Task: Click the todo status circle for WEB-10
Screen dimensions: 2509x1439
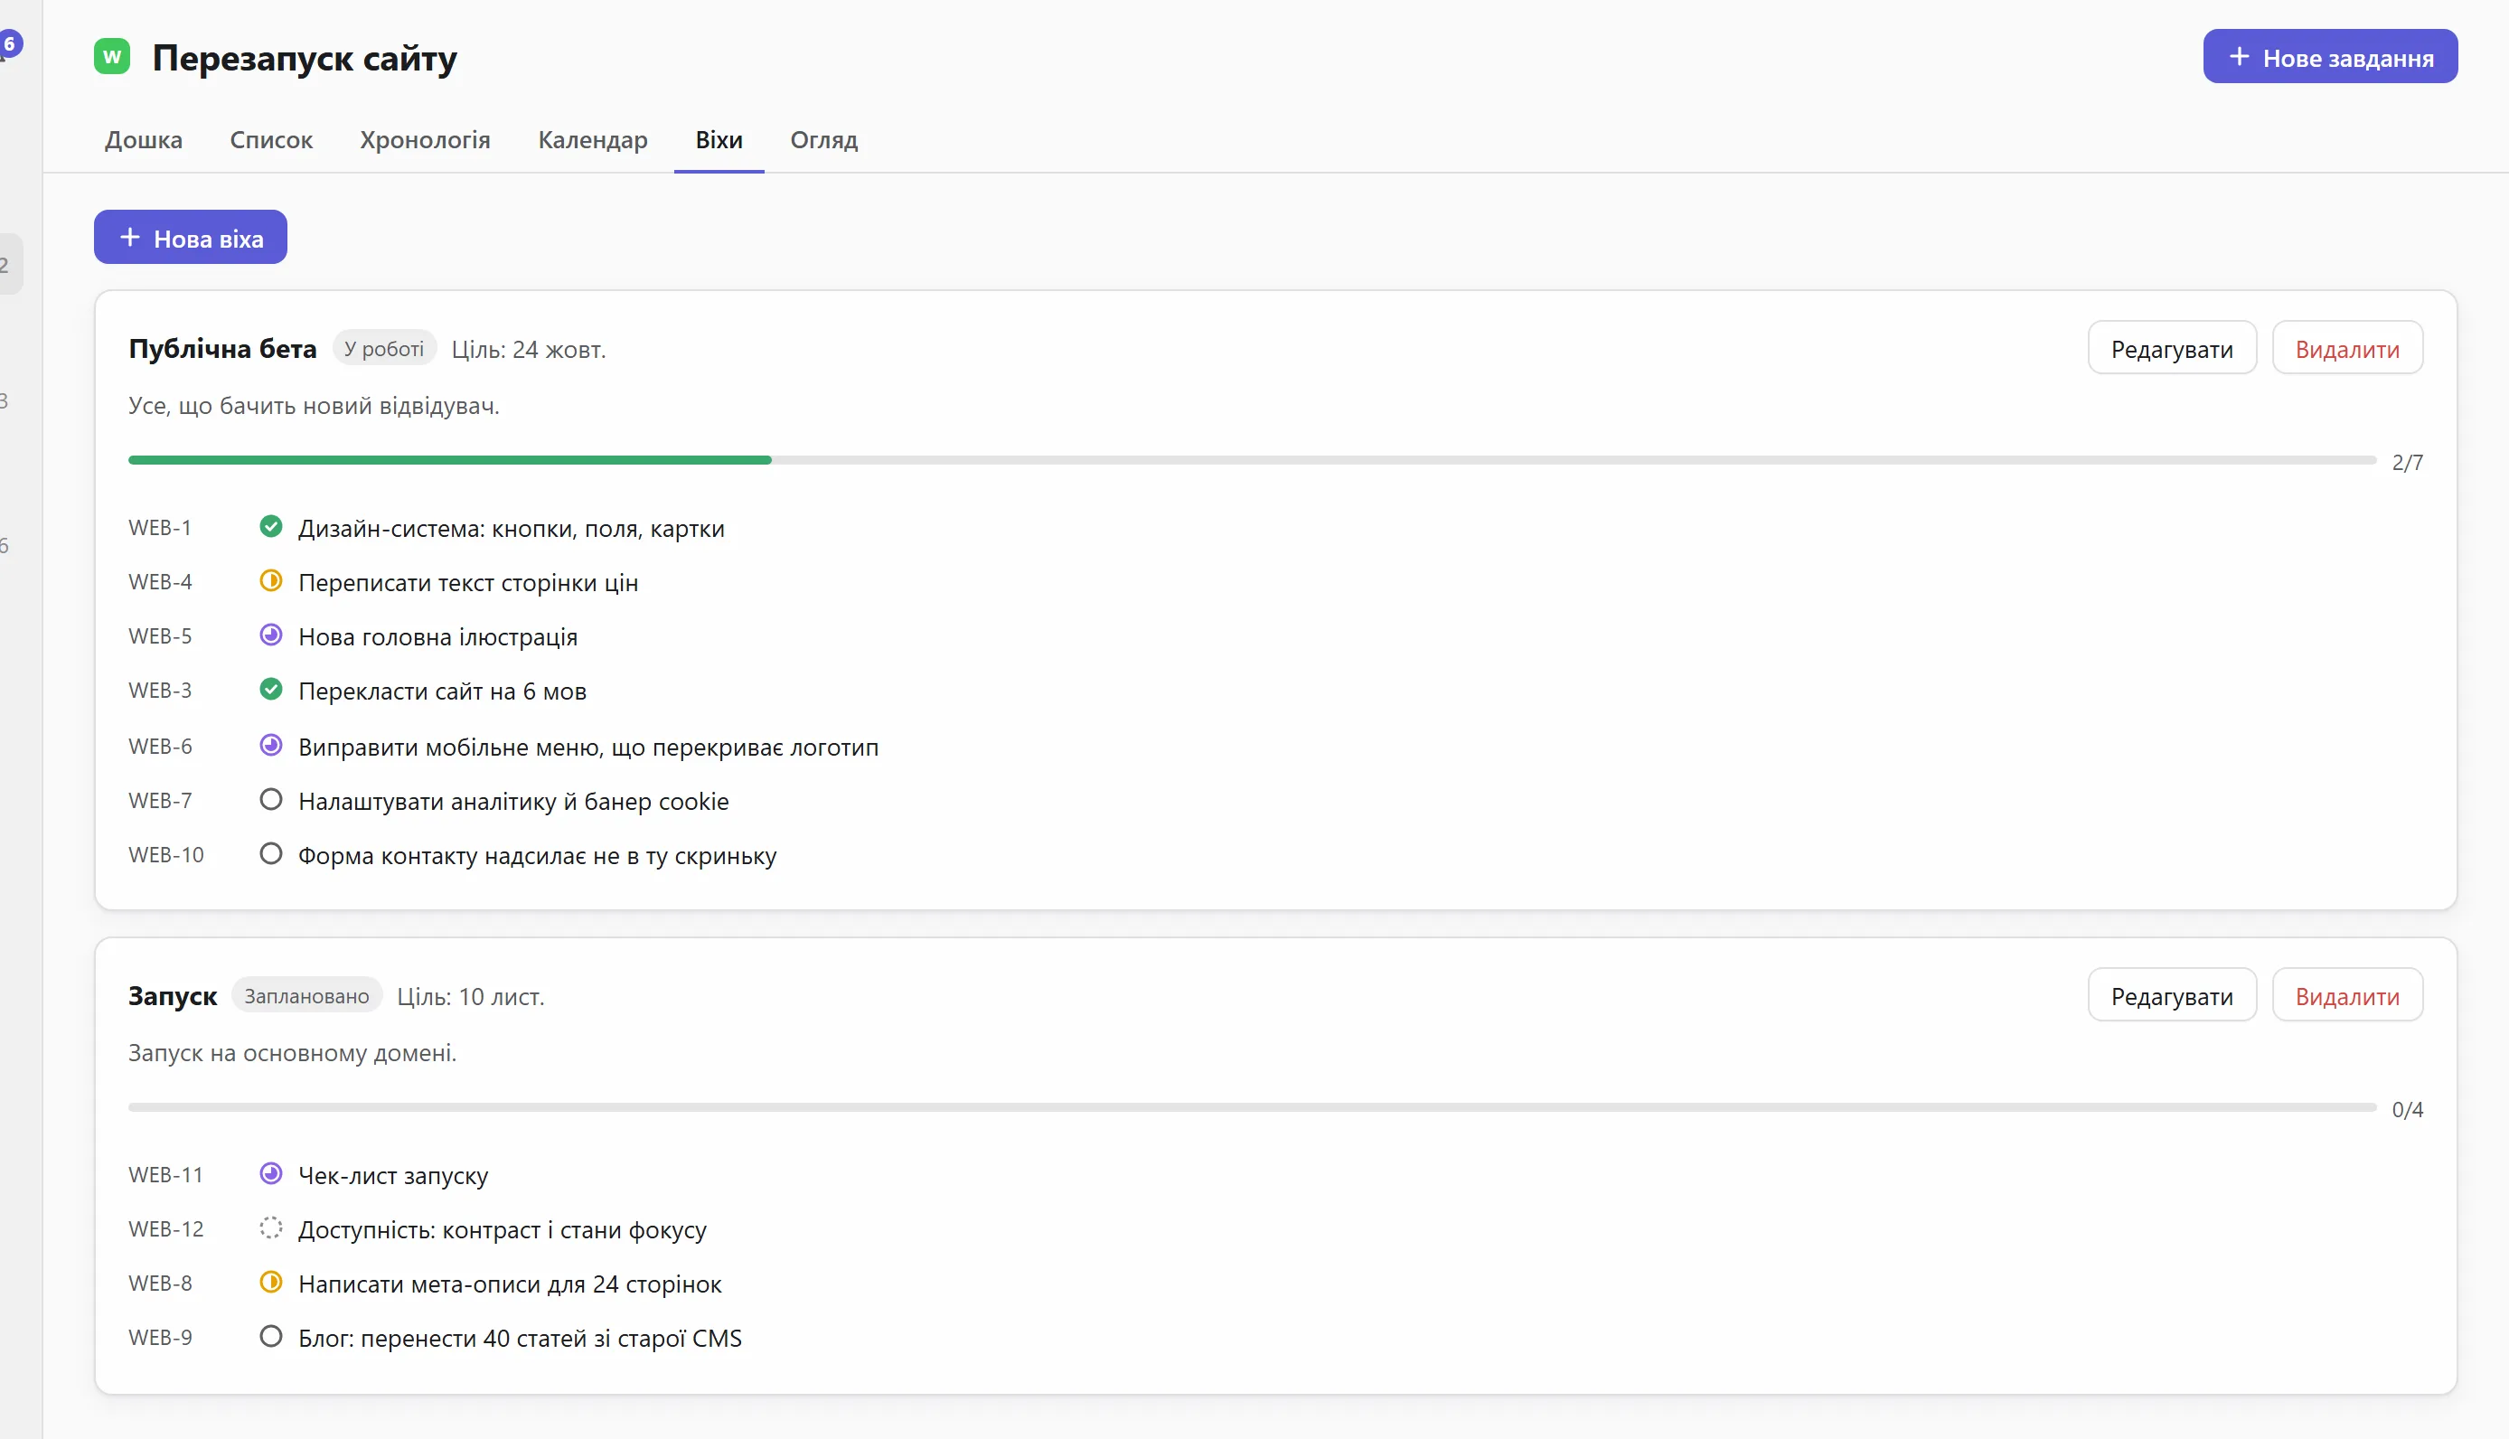Action: tap(271, 855)
